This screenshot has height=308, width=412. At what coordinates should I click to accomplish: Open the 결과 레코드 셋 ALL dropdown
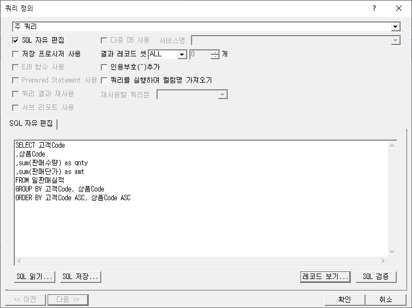(182, 54)
